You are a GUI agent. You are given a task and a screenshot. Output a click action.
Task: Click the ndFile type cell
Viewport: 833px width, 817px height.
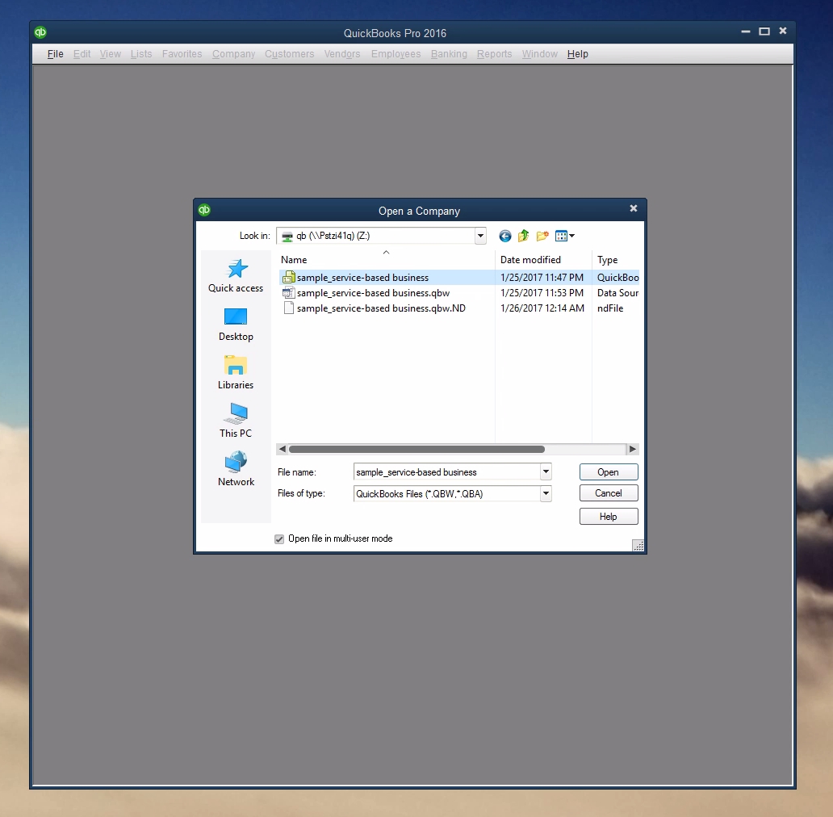tap(610, 308)
